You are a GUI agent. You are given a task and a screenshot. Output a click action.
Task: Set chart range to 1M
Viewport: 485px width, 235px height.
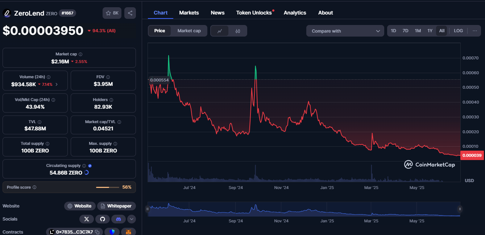[x=418, y=31]
